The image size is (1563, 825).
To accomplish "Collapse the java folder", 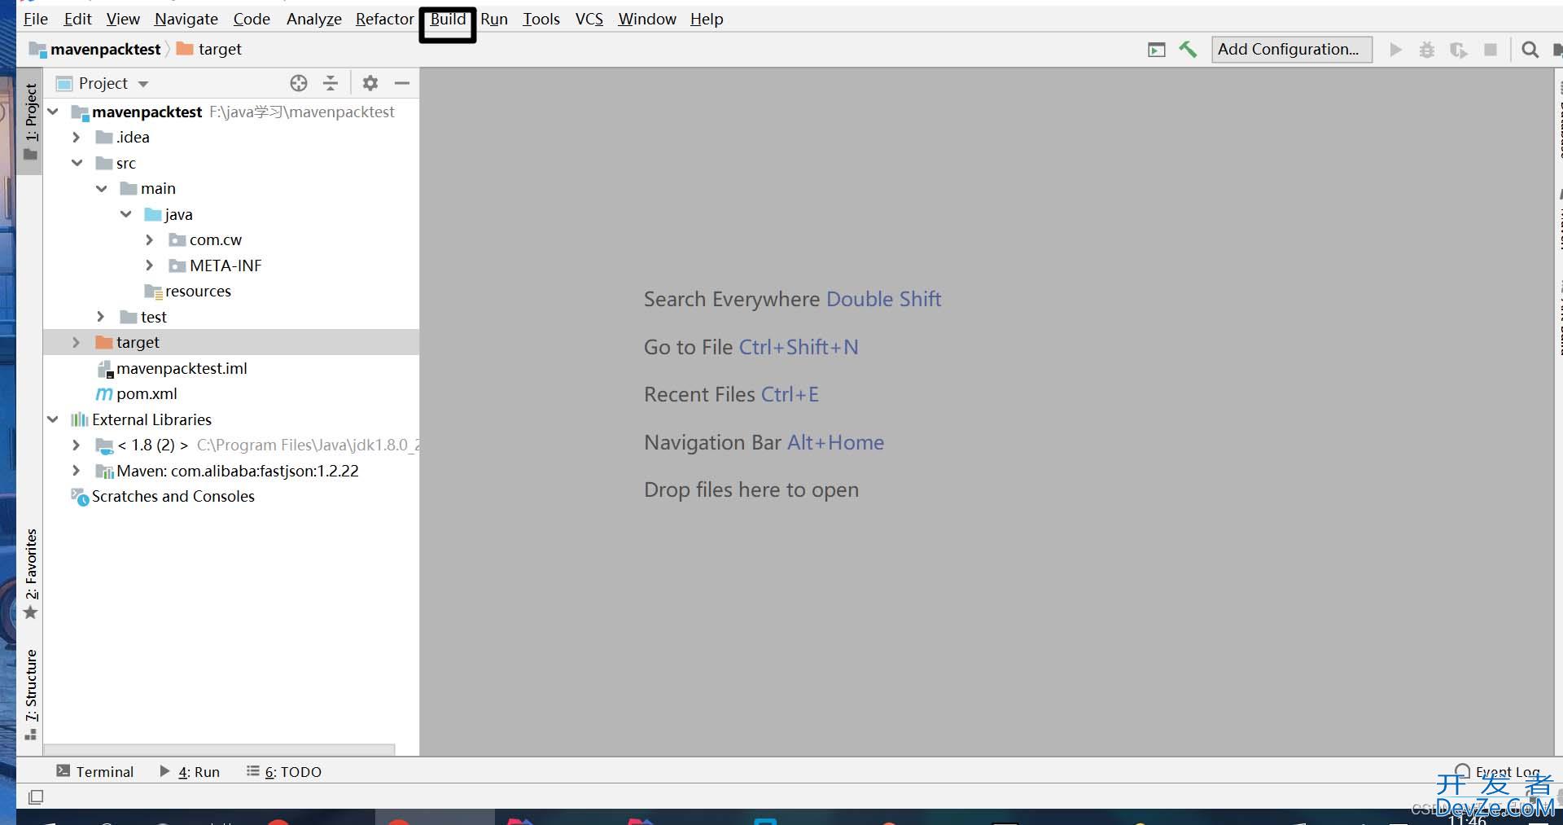I will tap(126, 214).
